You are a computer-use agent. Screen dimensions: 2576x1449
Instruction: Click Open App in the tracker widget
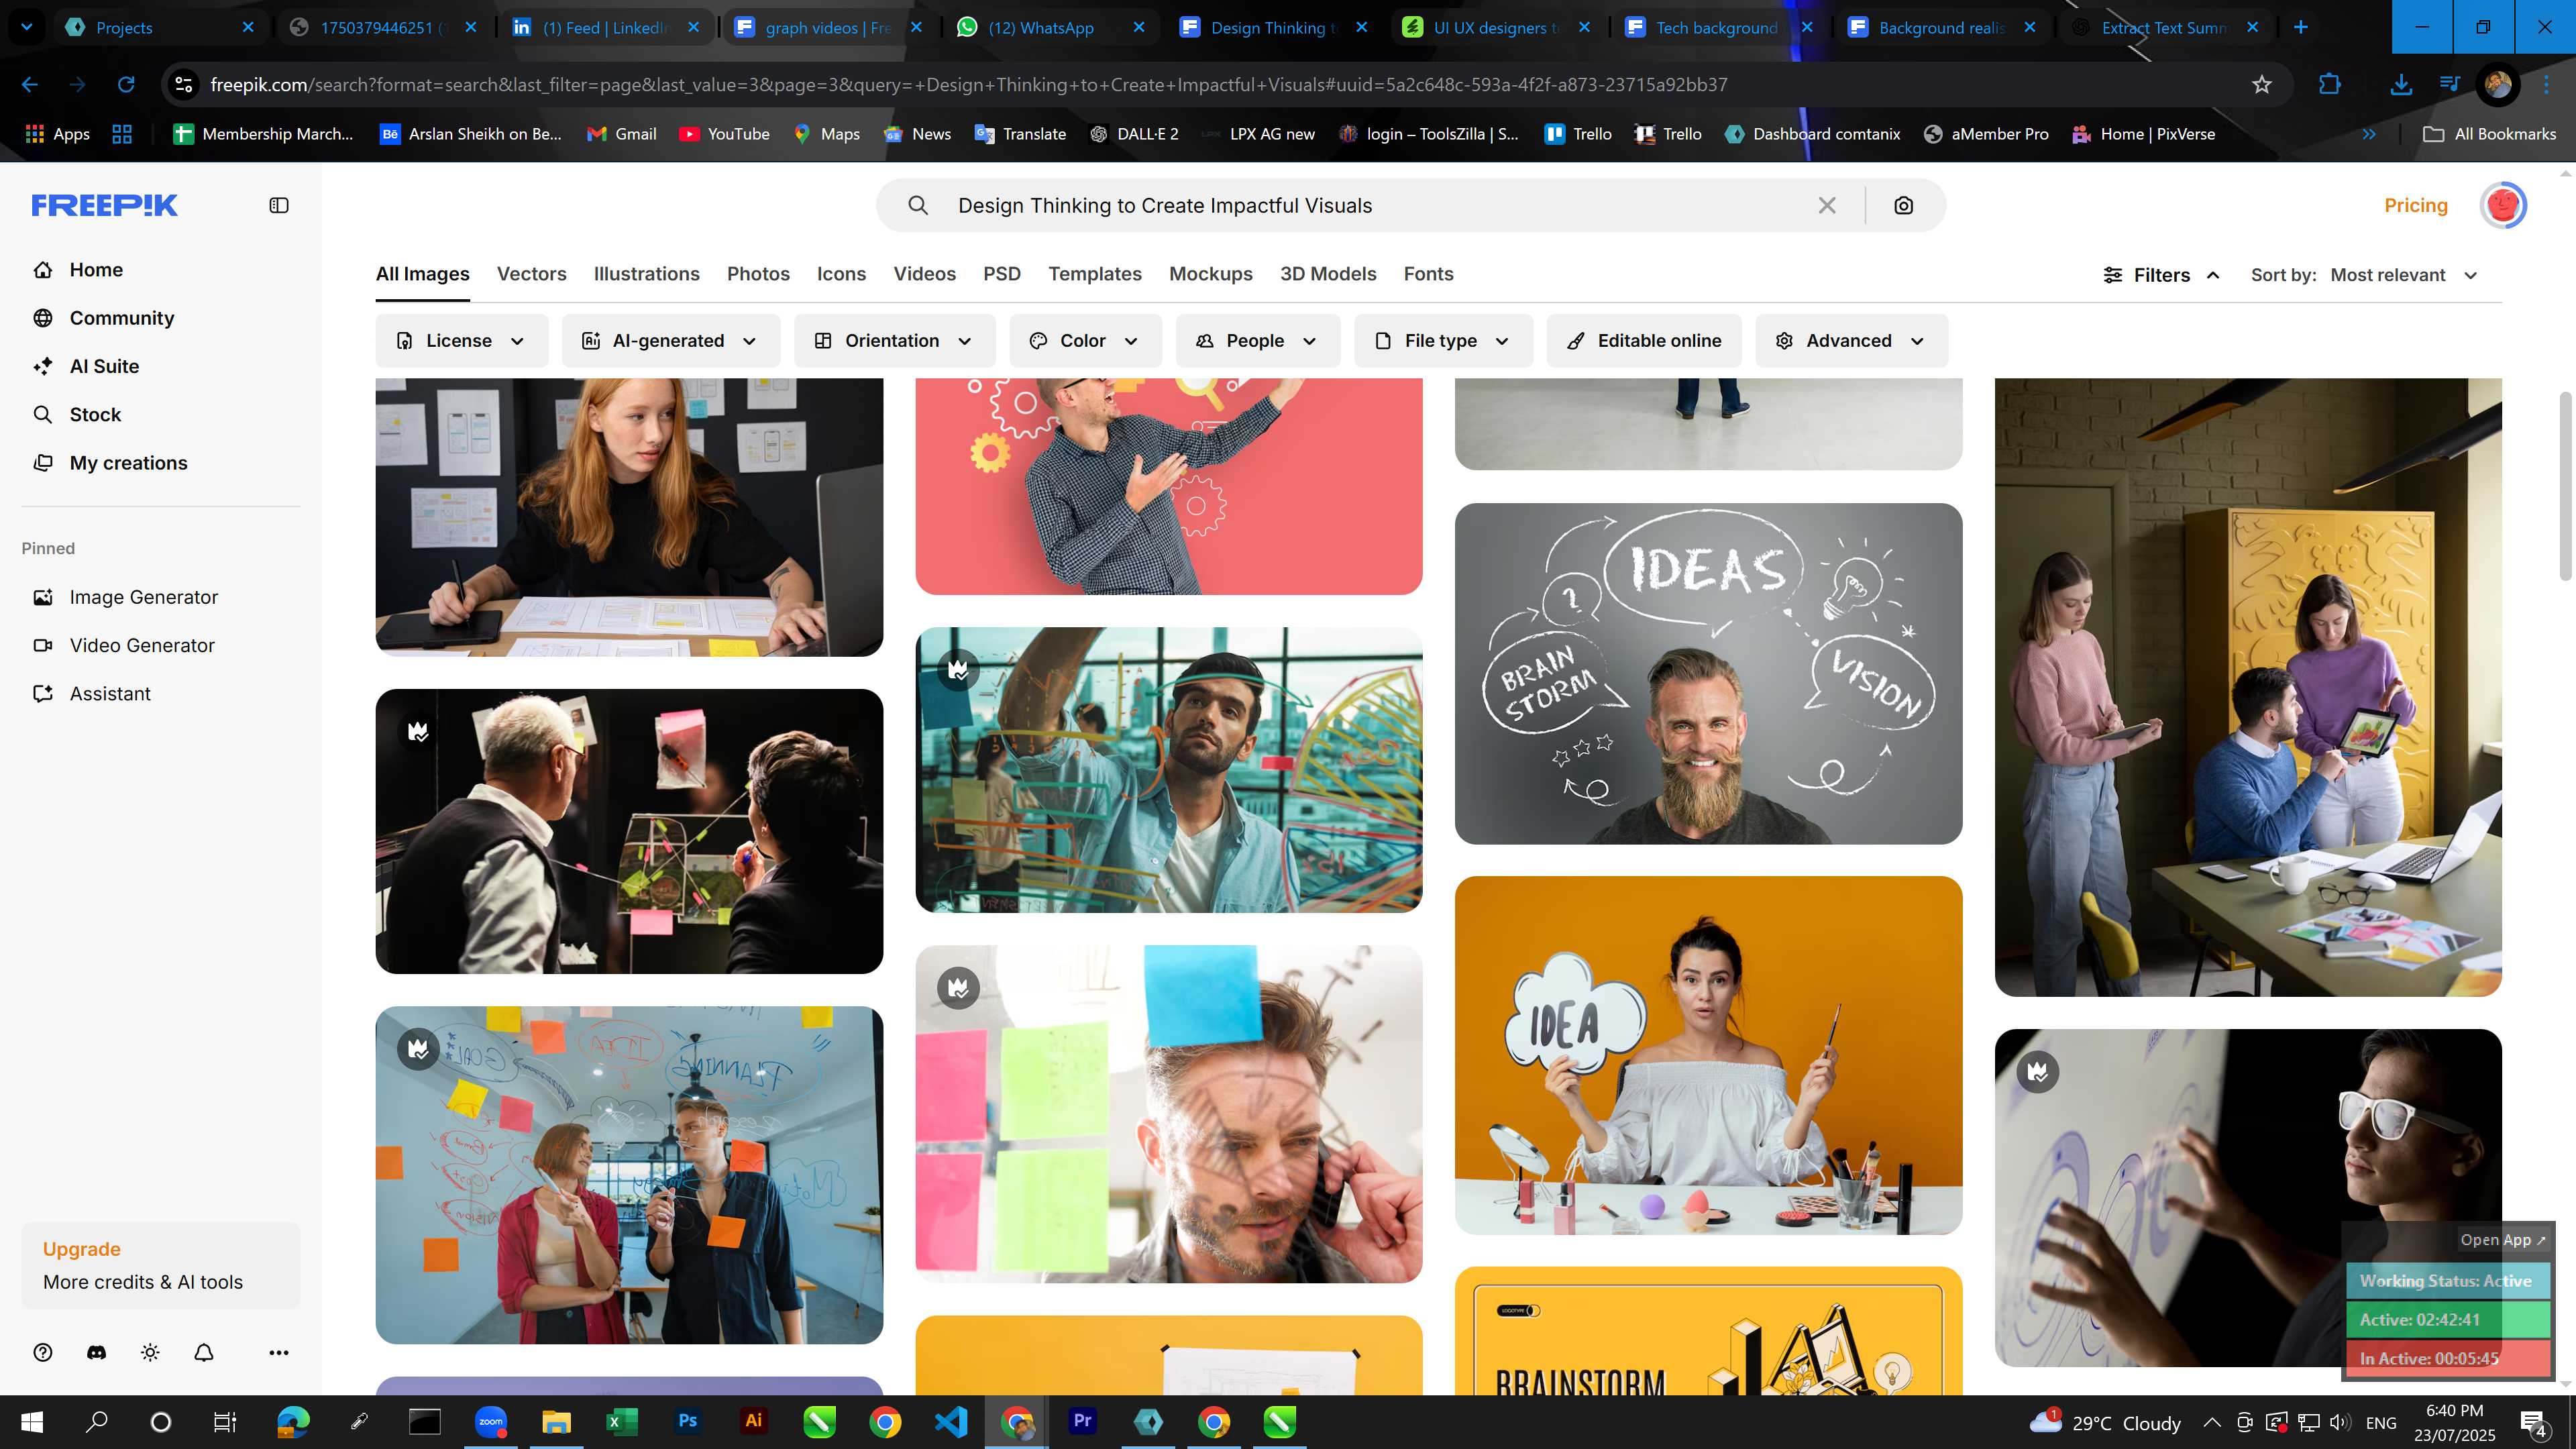tap(2503, 1239)
